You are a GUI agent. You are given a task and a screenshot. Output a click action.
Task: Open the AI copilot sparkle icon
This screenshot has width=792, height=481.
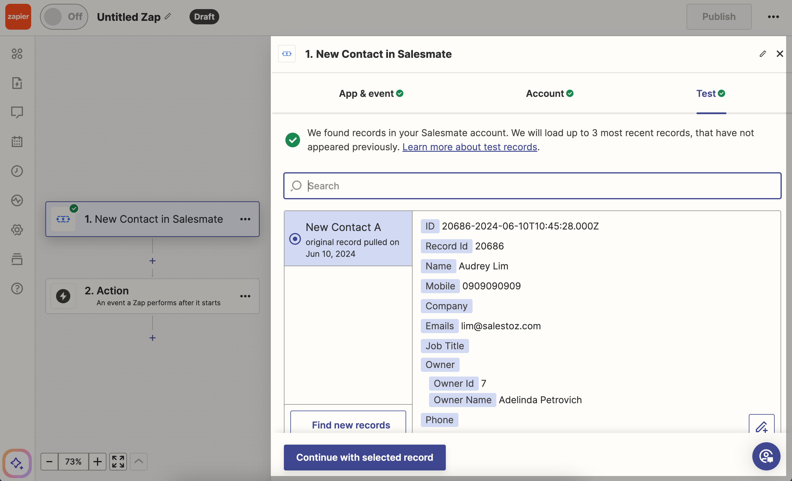[x=17, y=463]
